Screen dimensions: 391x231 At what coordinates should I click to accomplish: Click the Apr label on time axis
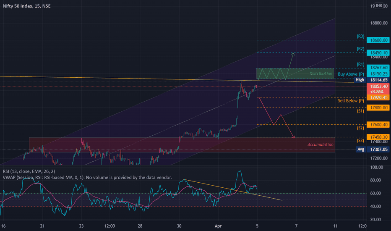(218, 226)
